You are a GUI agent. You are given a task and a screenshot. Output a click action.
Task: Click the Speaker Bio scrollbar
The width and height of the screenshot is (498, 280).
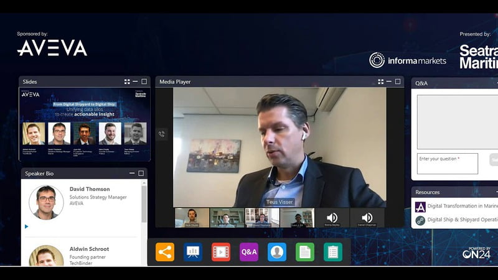[144, 203]
